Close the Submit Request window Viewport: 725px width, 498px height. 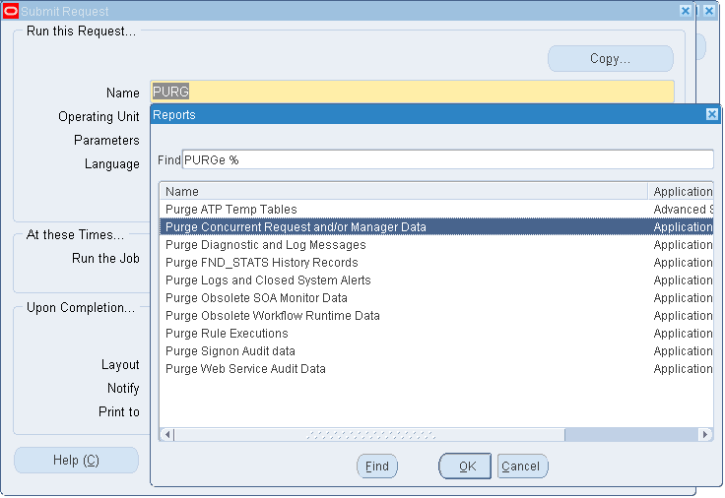tap(709, 11)
